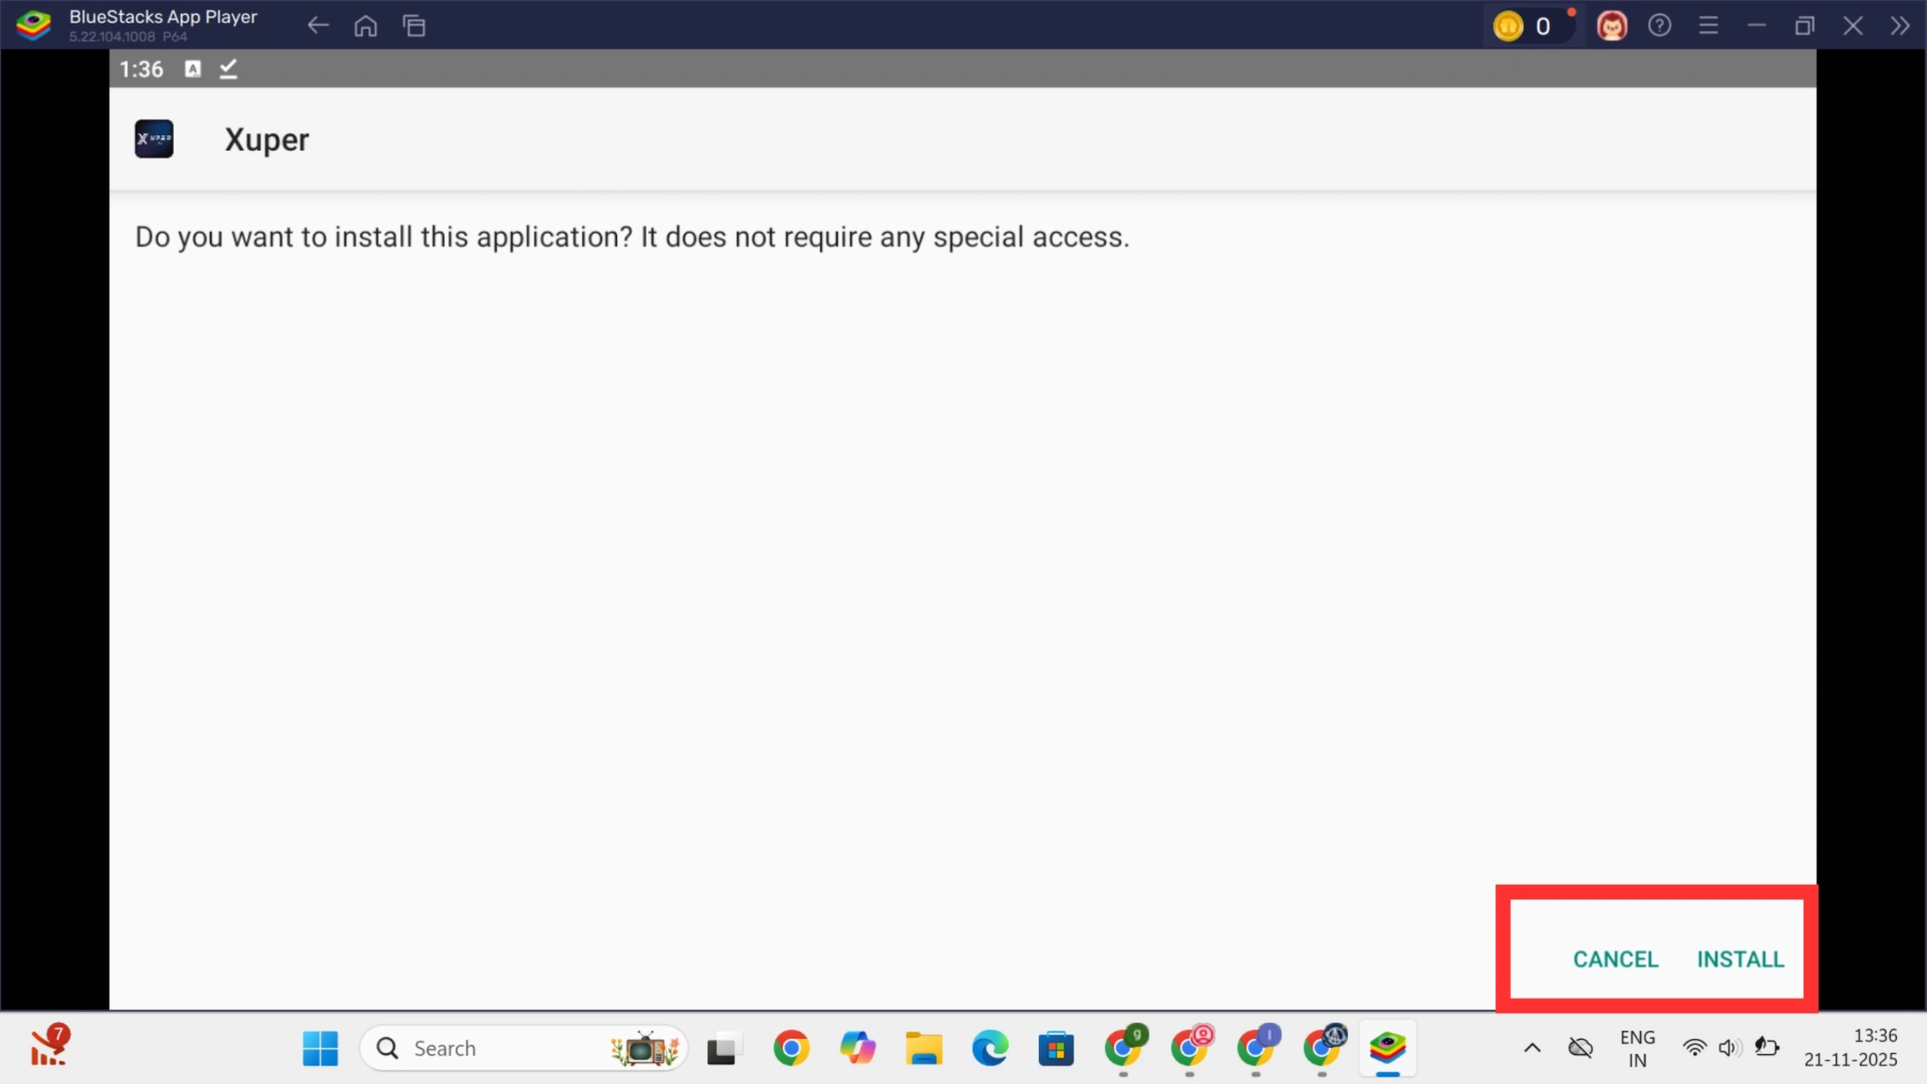
Task: Expand the BlueStacks sidebar with double arrows
Action: 1899,25
